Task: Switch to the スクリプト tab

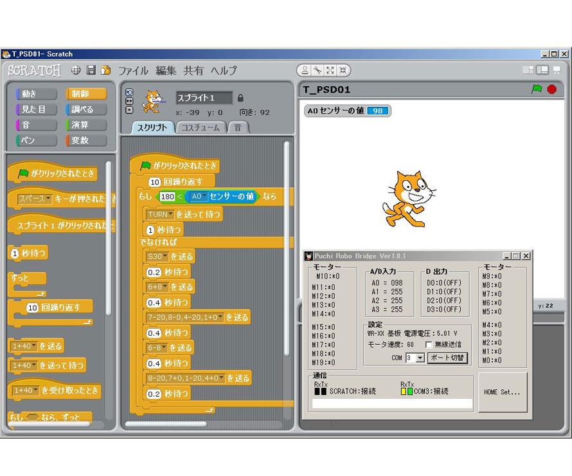Action: pos(152,127)
